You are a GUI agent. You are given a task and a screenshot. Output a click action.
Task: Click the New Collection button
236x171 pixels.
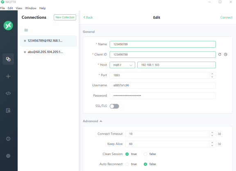[65, 17]
